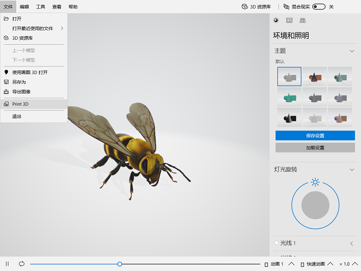Viewport: 361px width, 271px height.
Task: Open the × 1.0 speed selector
Action: (348, 264)
